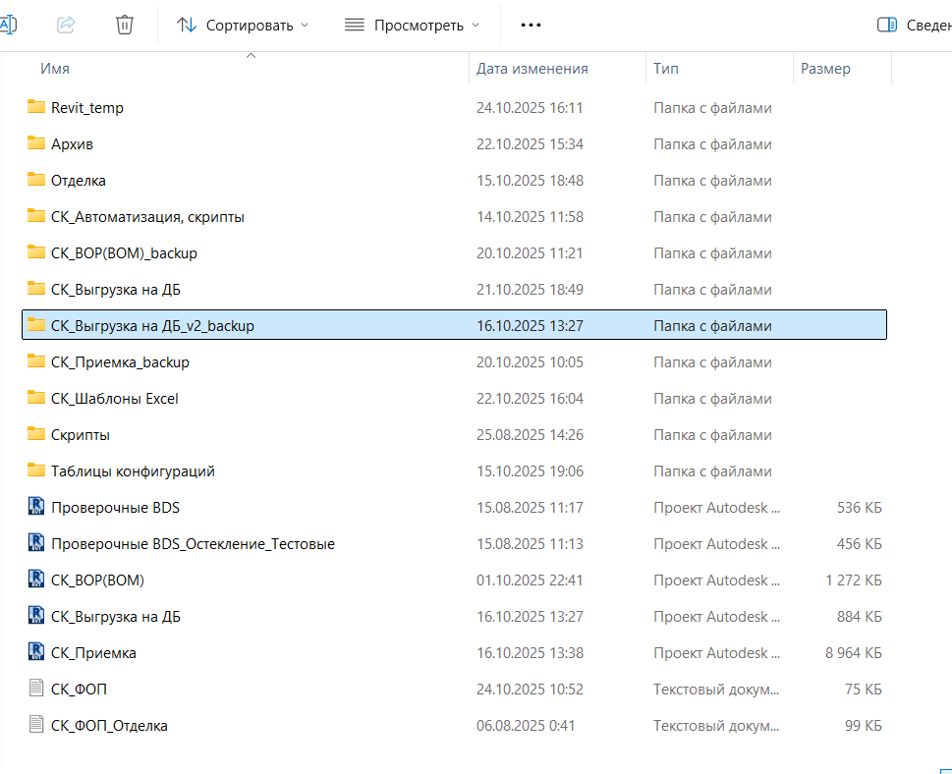Click the date 25.08.2025 14:26
The height and width of the screenshot is (774, 952).
coord(530,435)
